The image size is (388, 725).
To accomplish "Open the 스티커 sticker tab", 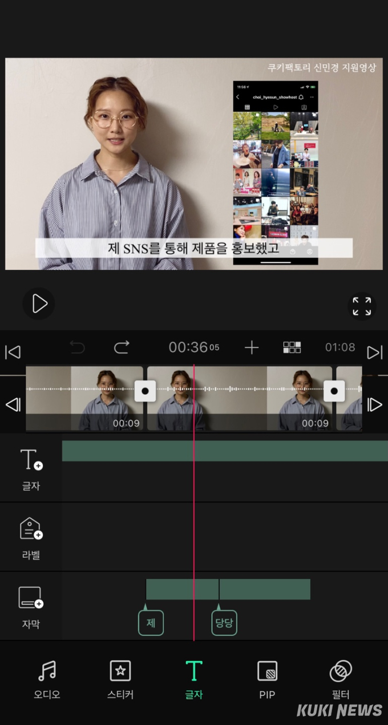I will [120, 680].
